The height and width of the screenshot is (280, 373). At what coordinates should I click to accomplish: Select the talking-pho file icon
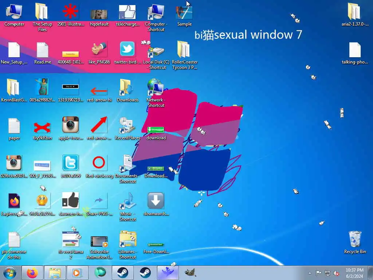355,53
